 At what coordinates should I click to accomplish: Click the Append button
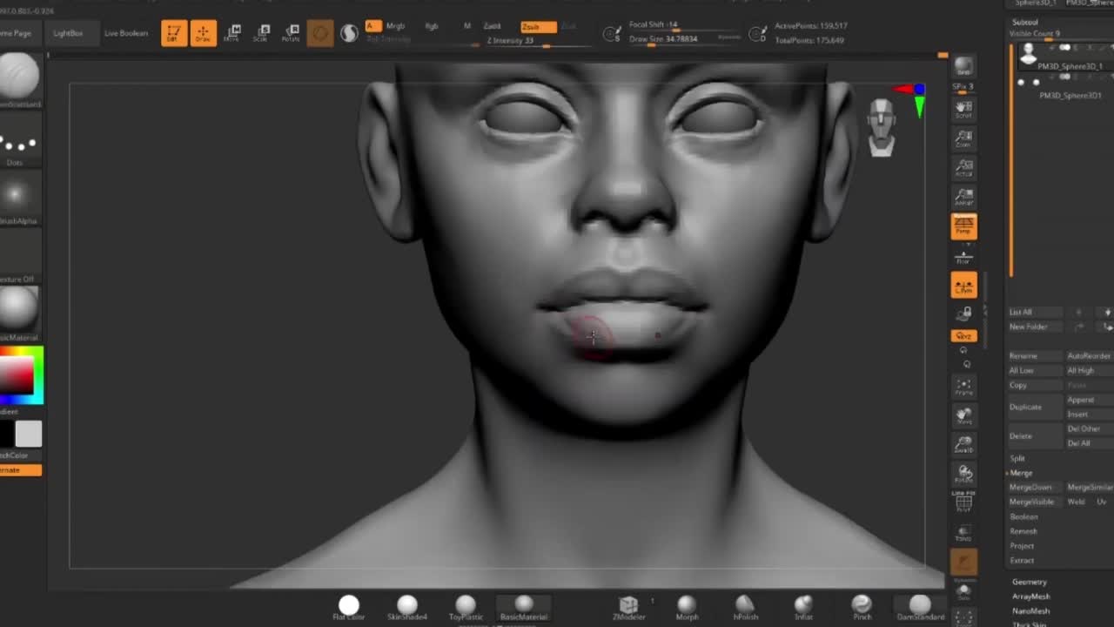(x=1089, y=400)
